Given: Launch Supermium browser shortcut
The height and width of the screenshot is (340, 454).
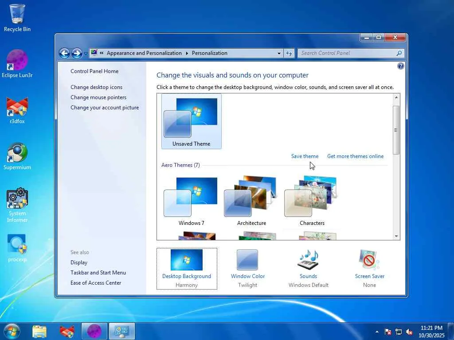Looking at the screenshot, I should (x=17, y=156).
